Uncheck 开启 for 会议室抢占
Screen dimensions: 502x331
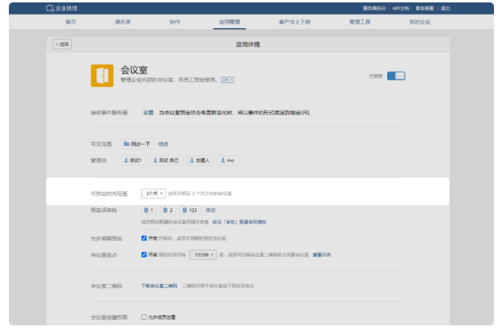[x=144, y=254]
